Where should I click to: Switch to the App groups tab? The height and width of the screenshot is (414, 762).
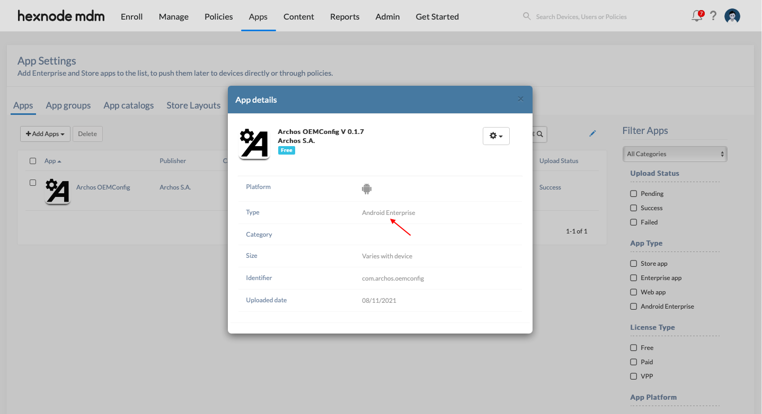68,105
